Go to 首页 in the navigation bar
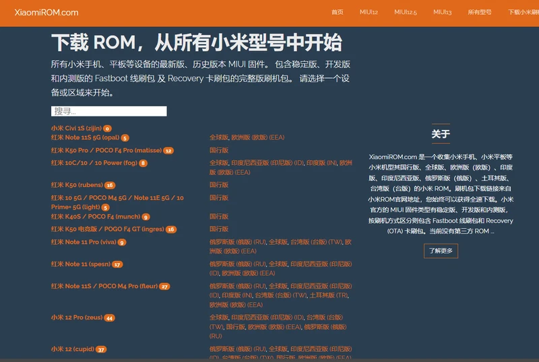This screenshot has width=539, height=362. pyautogui.click(x=338, y=12)
